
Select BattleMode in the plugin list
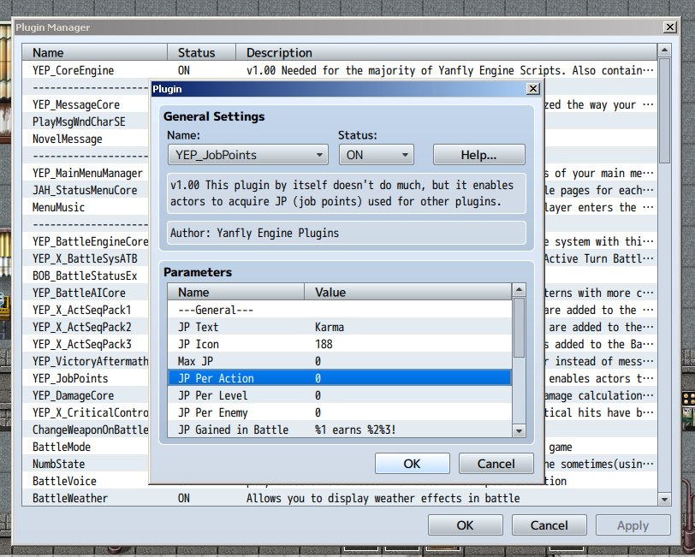click(62, 447)
